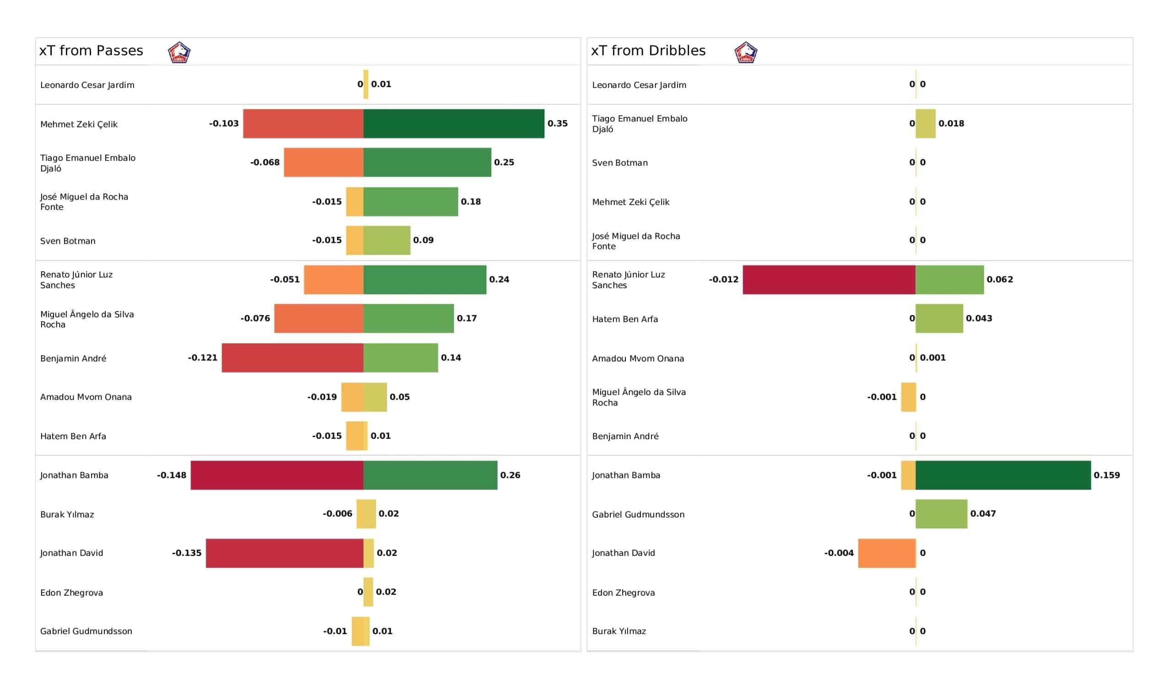
Task: Select the xT from Passes title
Action: coord(91,50)
